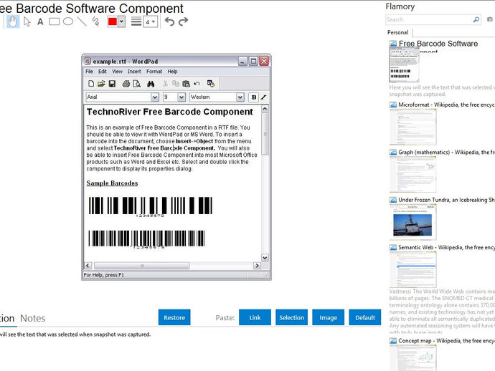Click WordPad Open folder icon
This screenshot has width=495, height=371.
click(101, 84)
